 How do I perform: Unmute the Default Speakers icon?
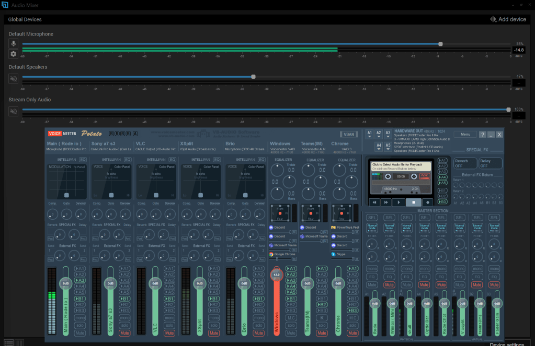click(13, 79)
